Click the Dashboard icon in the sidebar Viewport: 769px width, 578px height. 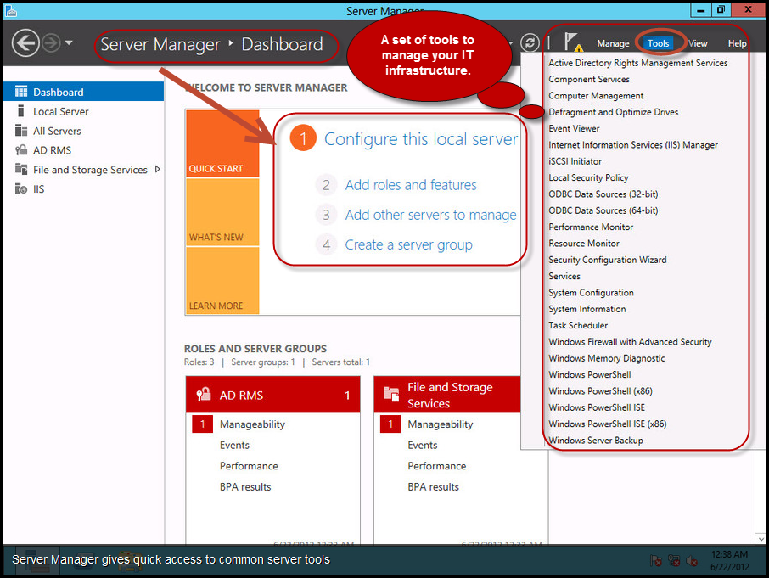coord(21,92)
